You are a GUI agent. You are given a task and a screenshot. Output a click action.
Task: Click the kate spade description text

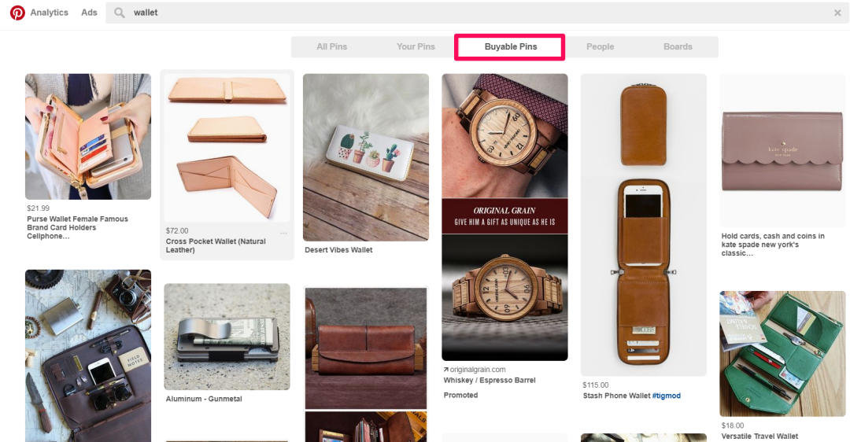(x=773, y=245)
